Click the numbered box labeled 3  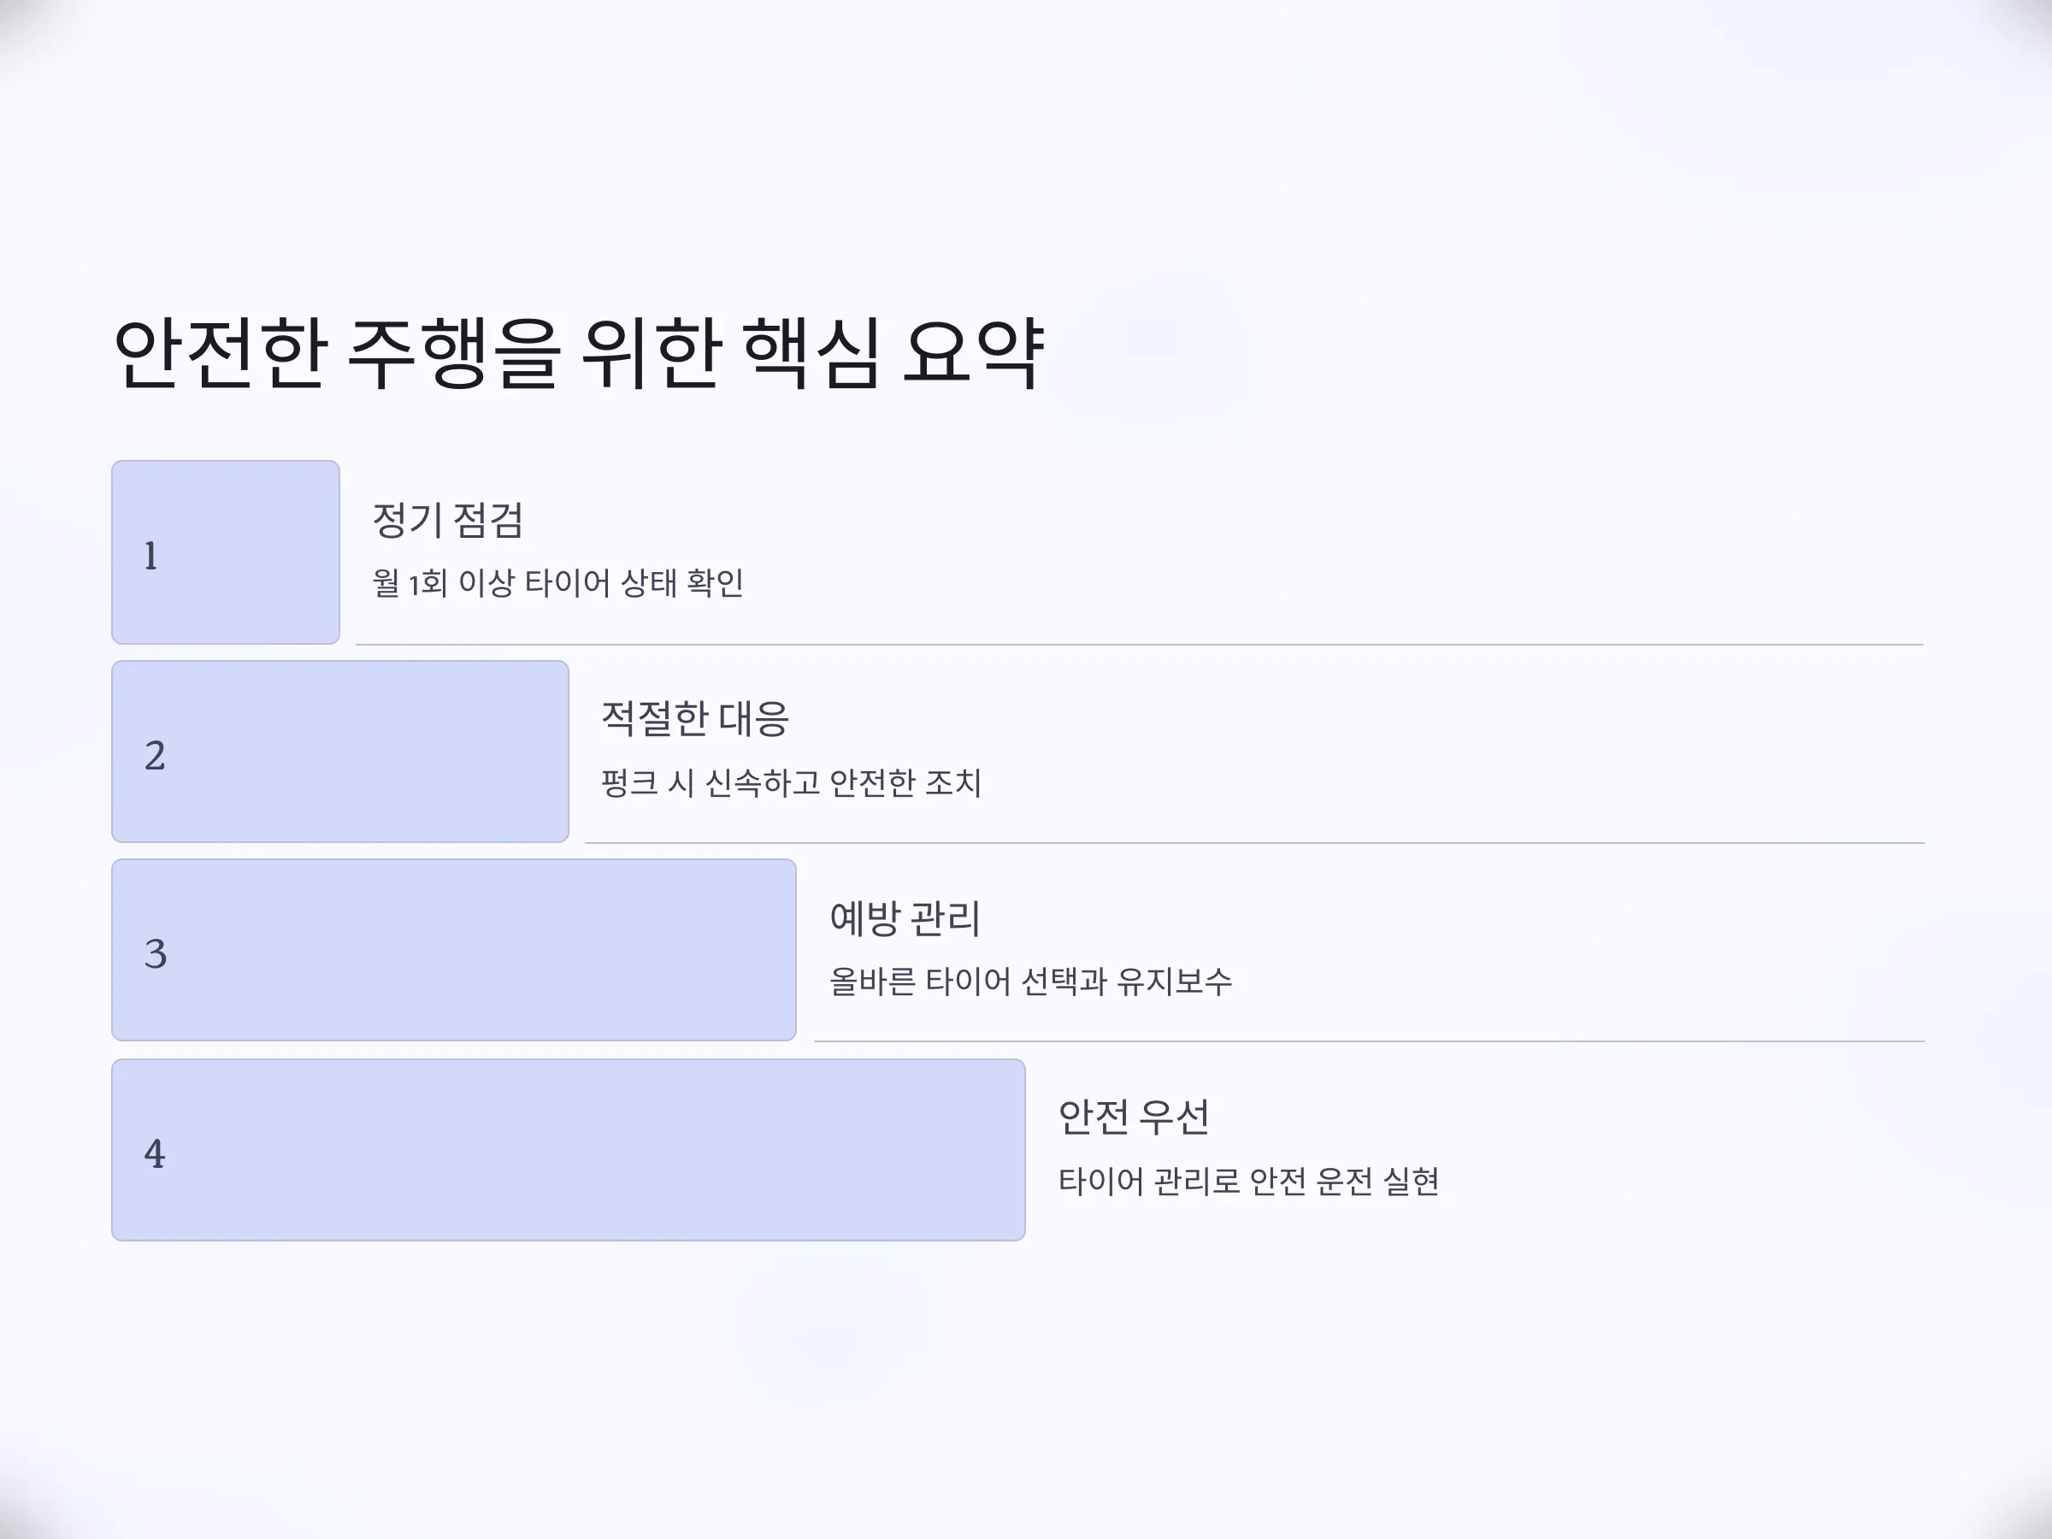click(454, 950)
